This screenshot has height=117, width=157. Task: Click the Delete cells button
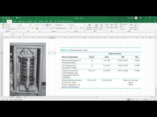click(x=112, y=26)
